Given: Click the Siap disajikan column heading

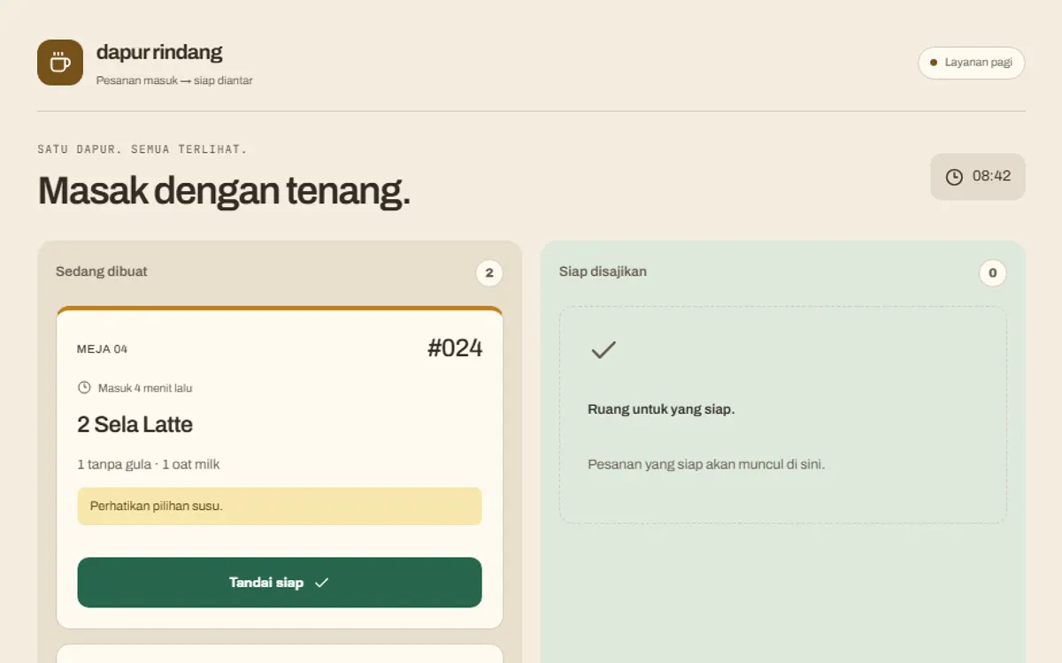Looking at the screenshot, I should [603, 271].
